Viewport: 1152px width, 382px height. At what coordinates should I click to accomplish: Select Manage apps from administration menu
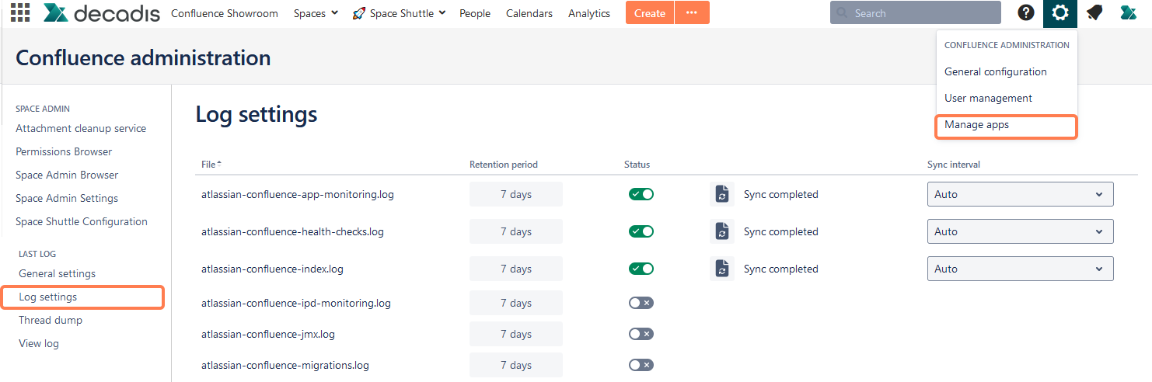(976, 125)
